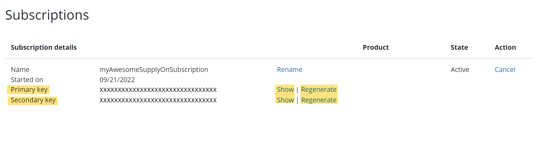This screenshot has width=553, height=167.
Task: Click the Active state text
Action: tap(460, 70)
